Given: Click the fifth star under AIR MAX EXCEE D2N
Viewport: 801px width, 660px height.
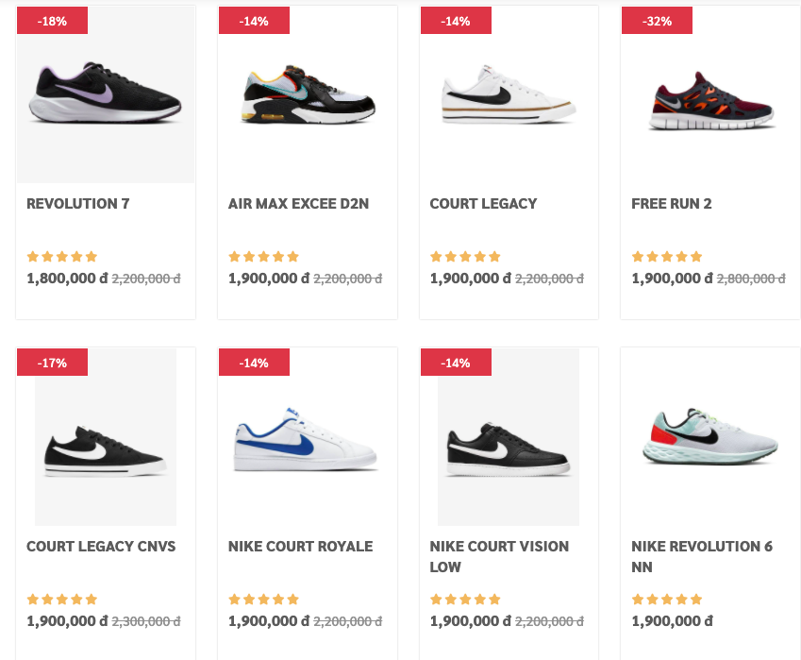Looking at the screenshot, I should (294, 256).
